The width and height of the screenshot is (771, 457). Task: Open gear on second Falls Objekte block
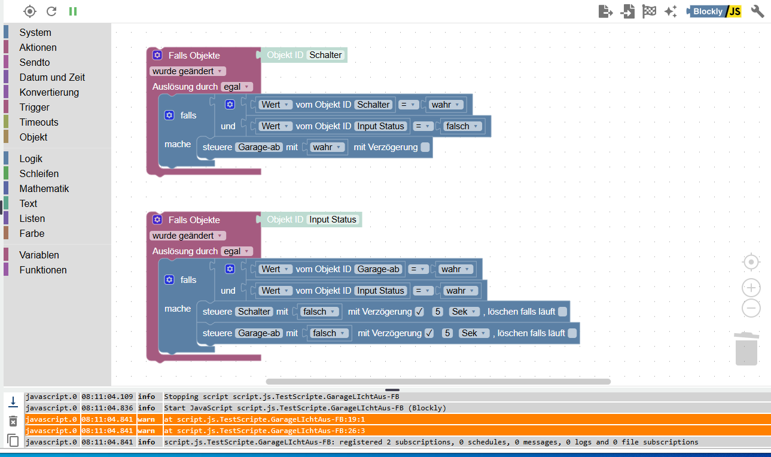tap(157, 220)
